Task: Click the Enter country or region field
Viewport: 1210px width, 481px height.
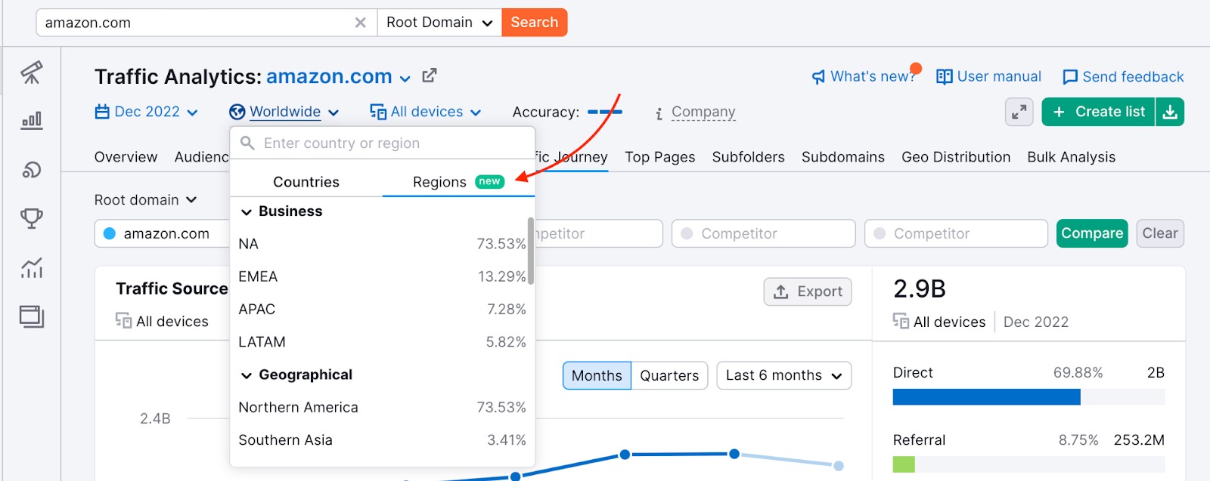Action: (x=382, y=143)
